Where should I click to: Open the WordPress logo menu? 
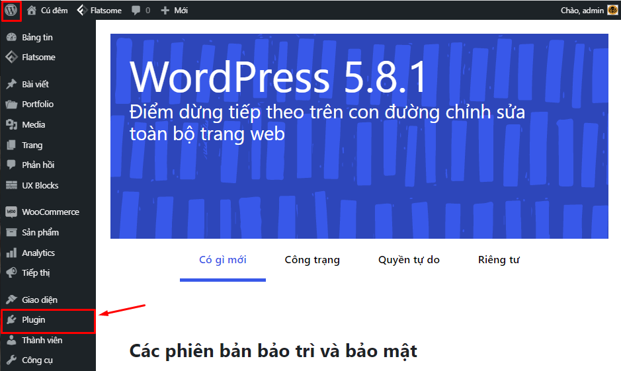11,10
